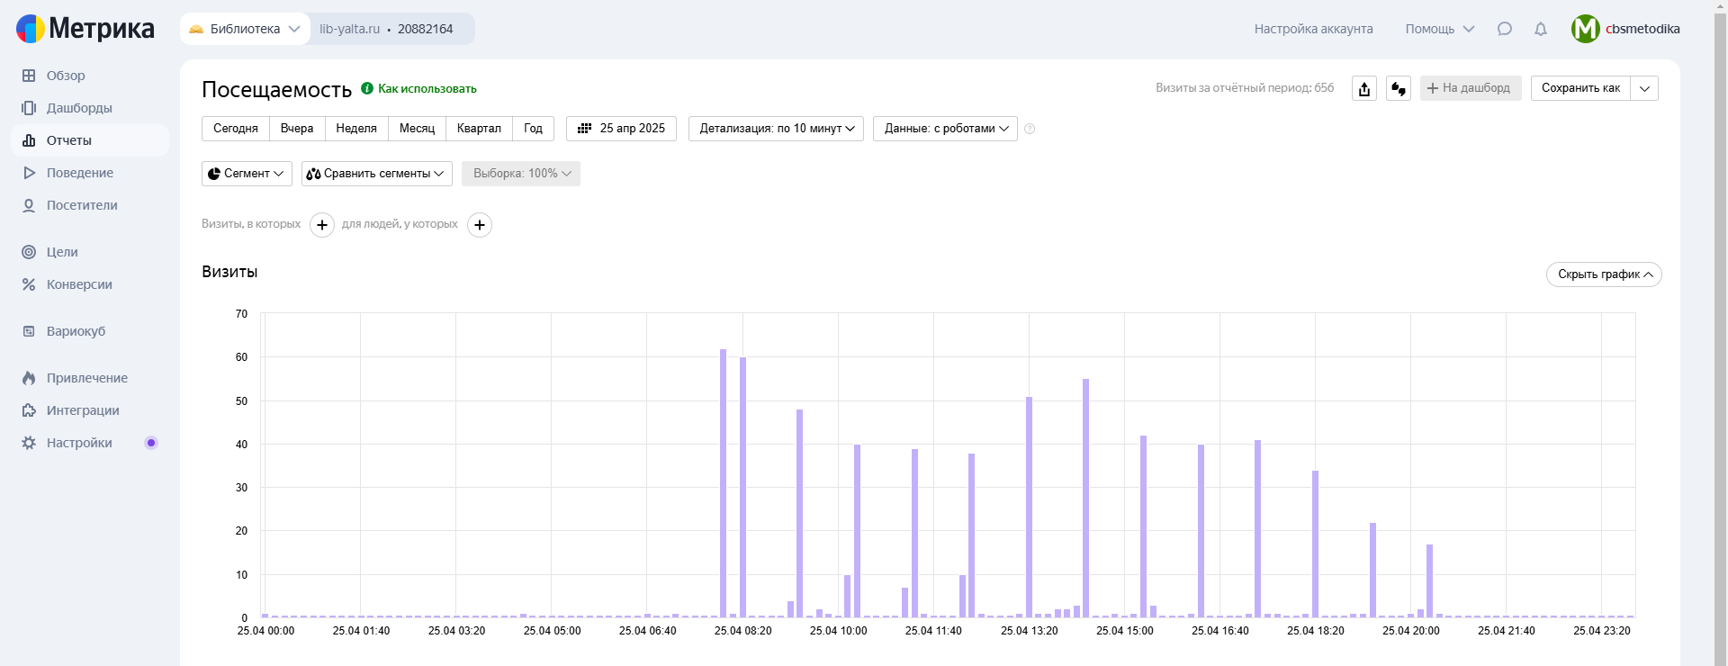
Task: Select the Сегодня period
Action: click(236, 129)
